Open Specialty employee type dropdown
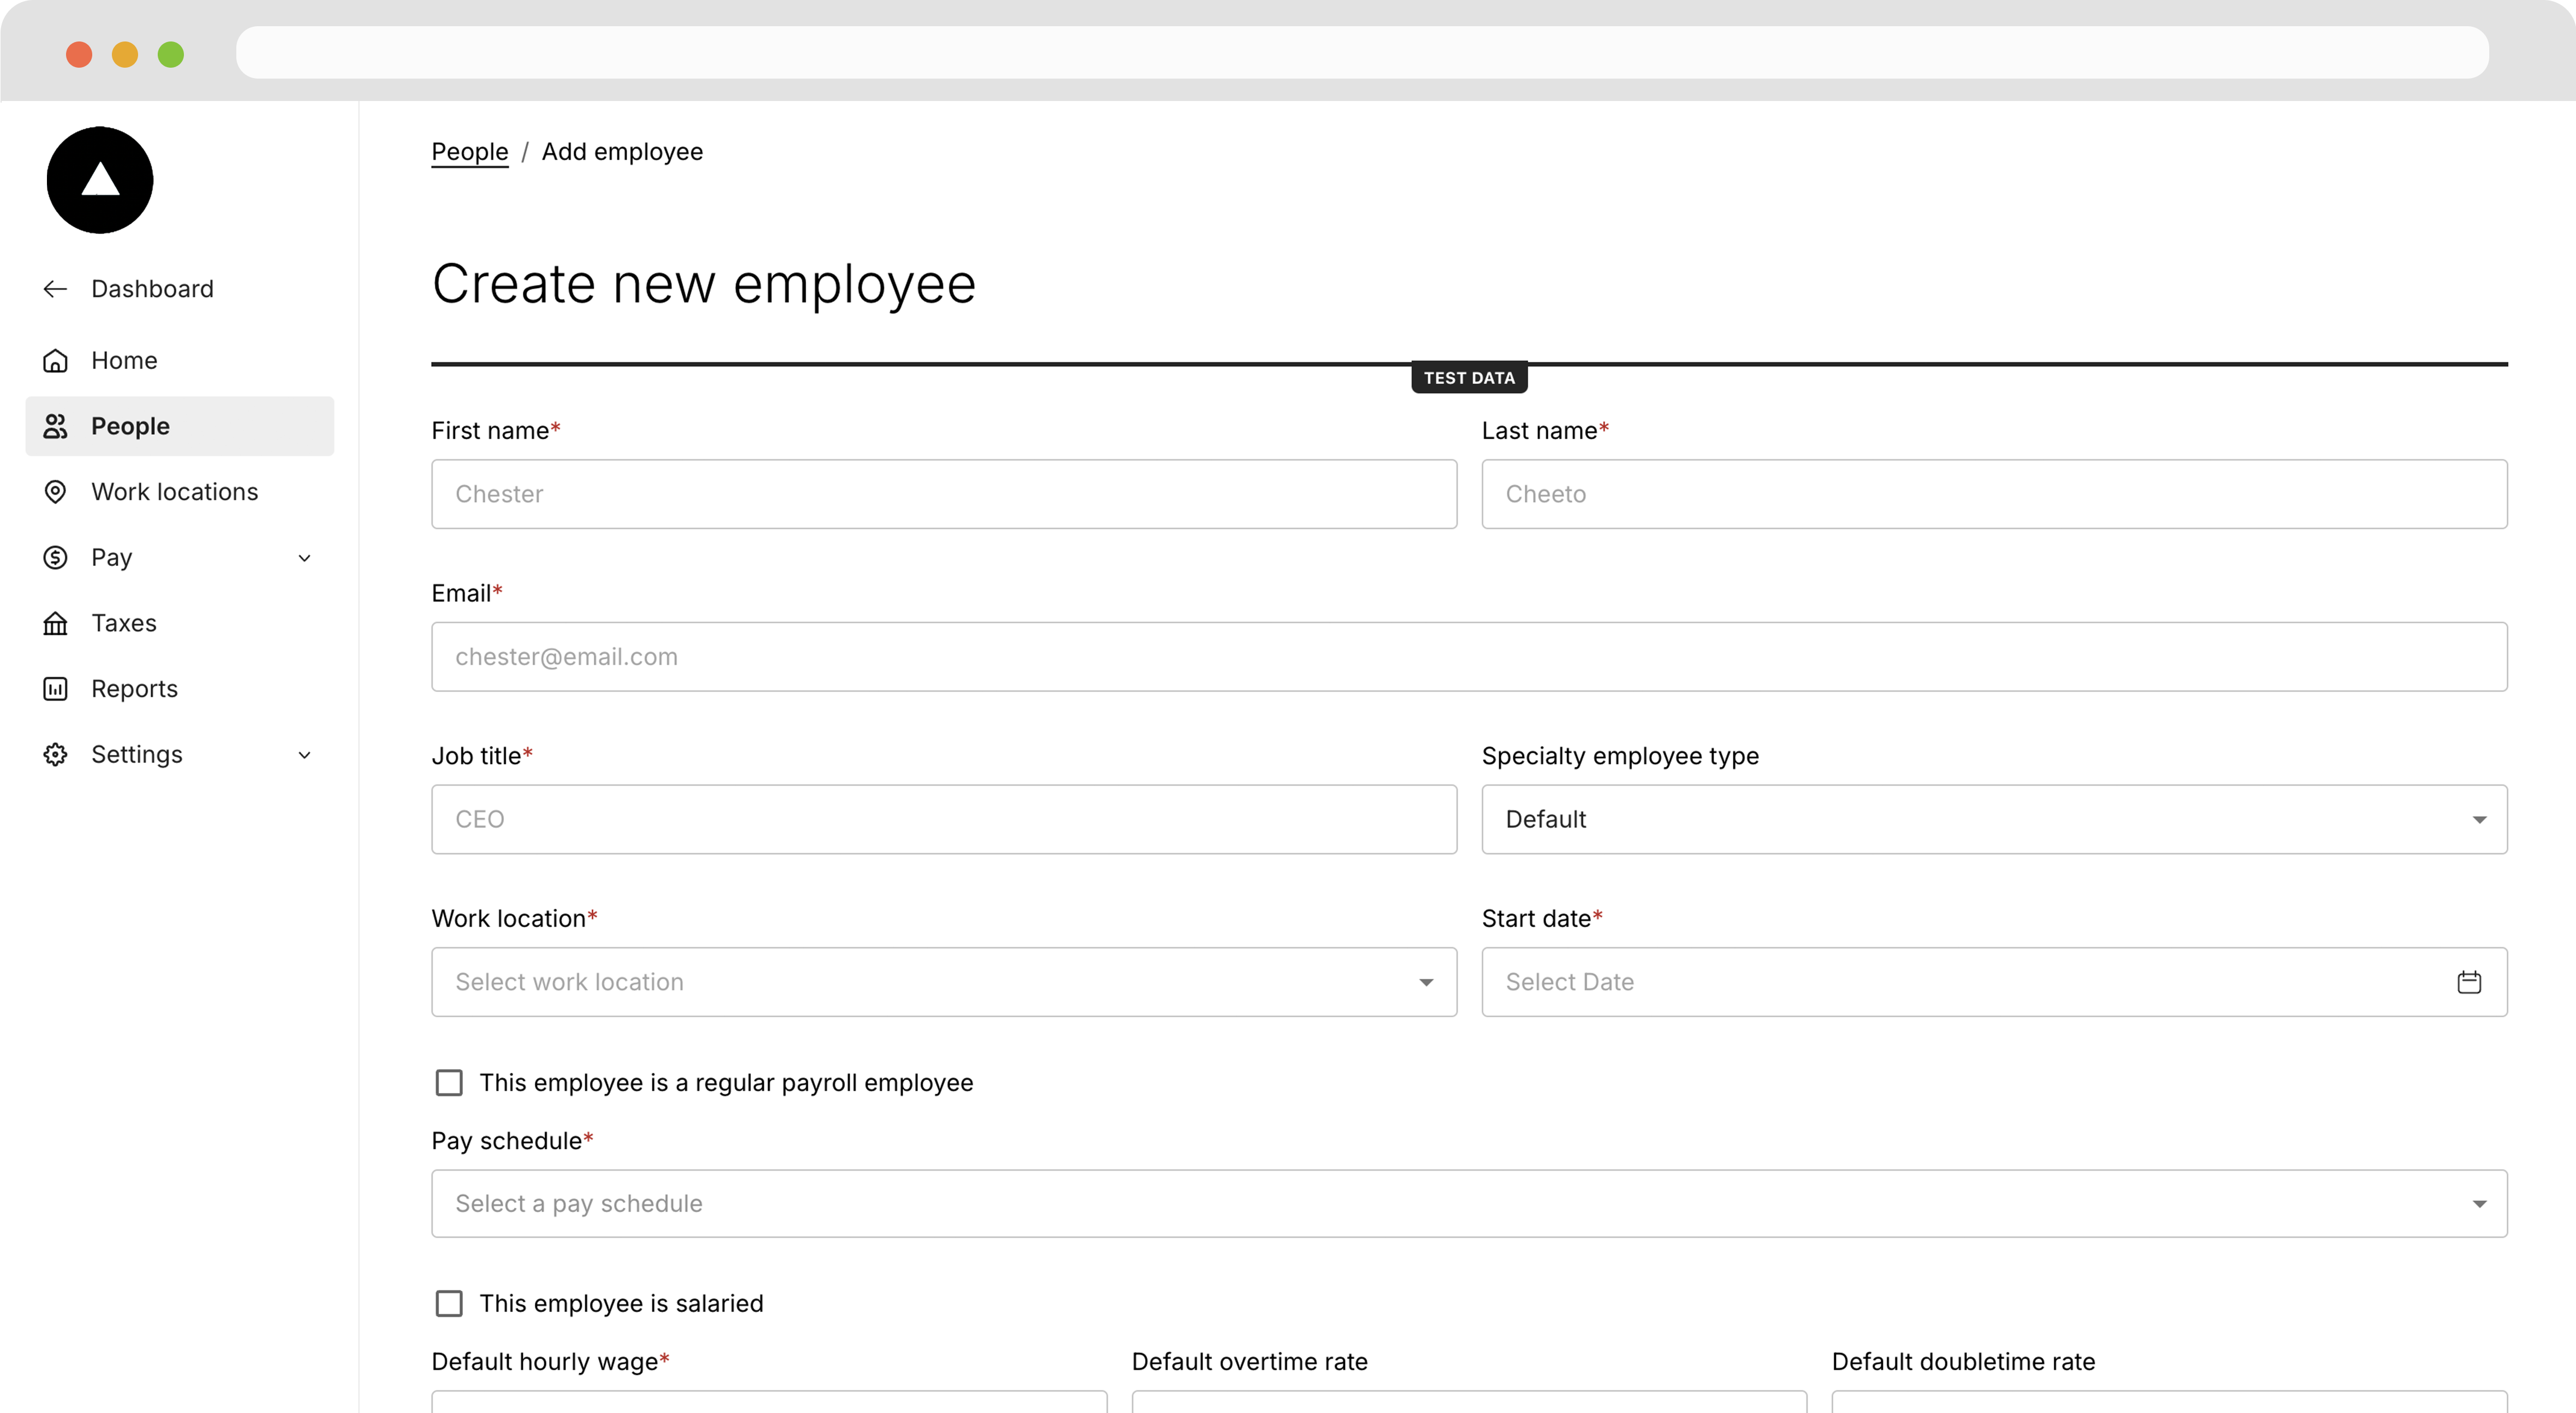The height and width of the screenshot is (1413, 2576). (1994, 819)
